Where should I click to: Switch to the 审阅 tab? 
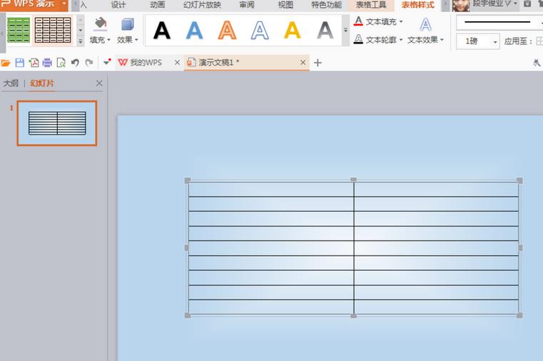tap(247, 5)
